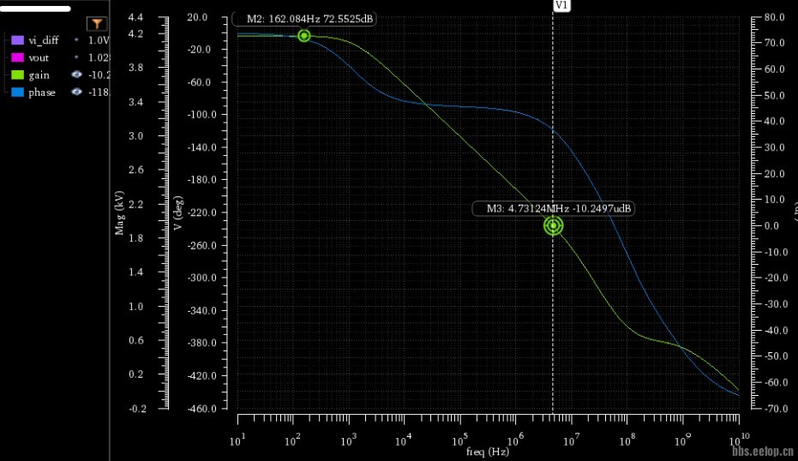Hide the phase trace using its eye icon

click(77, 92)
